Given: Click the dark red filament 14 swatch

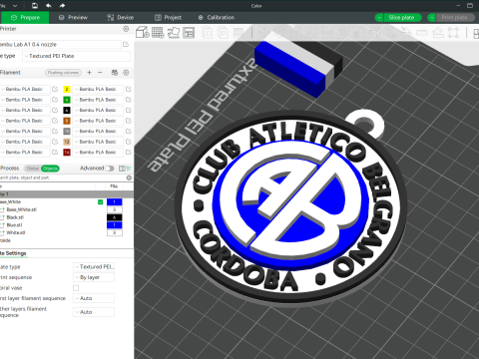Looking at the screenshot, I should (67, 152).
